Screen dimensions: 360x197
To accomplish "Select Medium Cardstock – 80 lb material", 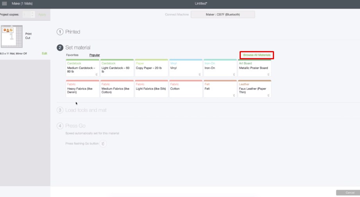I will click(x=82, y=68).
